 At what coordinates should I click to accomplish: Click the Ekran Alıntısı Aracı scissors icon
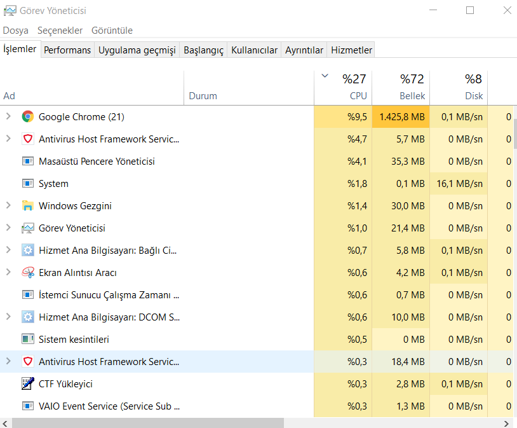28,272
